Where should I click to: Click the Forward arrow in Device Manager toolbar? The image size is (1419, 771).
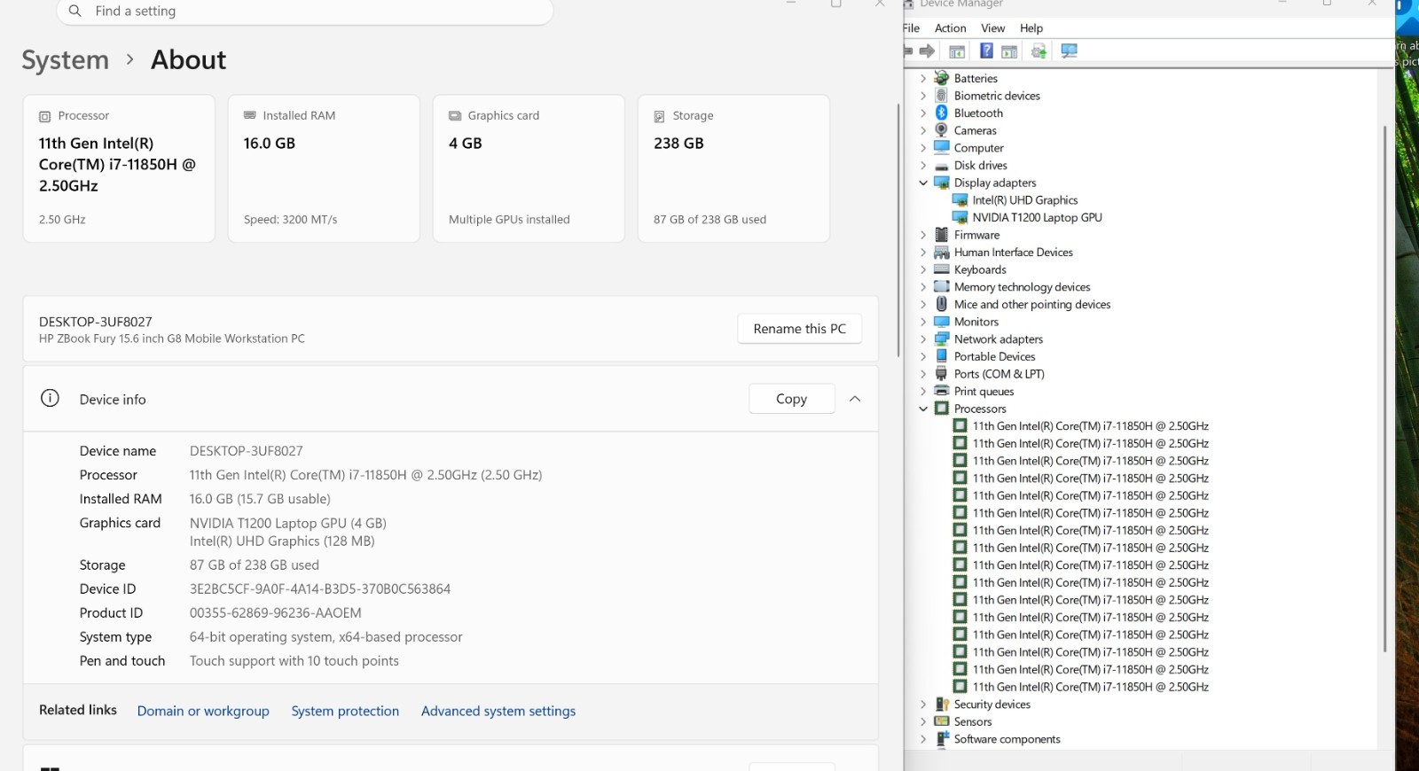(x=927, y=51)
